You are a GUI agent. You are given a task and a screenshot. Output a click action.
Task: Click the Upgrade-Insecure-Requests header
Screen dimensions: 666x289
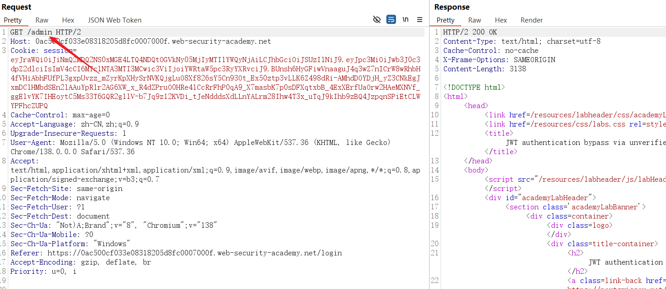tap(68, 133)
